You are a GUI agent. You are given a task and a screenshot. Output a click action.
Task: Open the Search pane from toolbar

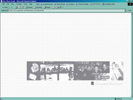[29, 7]
